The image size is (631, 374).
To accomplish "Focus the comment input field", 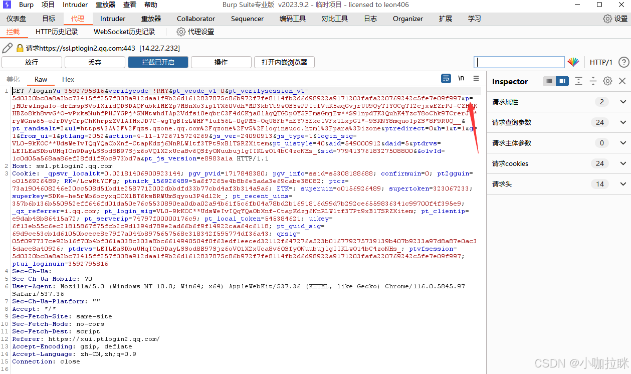I will point(519,62).
